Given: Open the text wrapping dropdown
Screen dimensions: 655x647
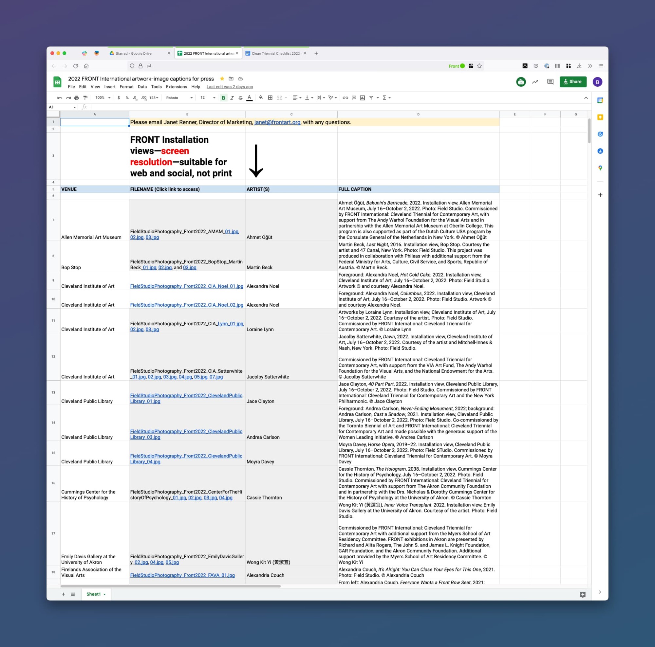Looking at the screenshot, I should [320, 98].
